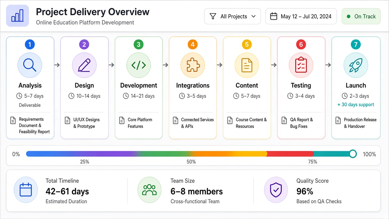The image size is (389, 219).
Task: Open the Content document icon
Action: (x=247, y=65)
